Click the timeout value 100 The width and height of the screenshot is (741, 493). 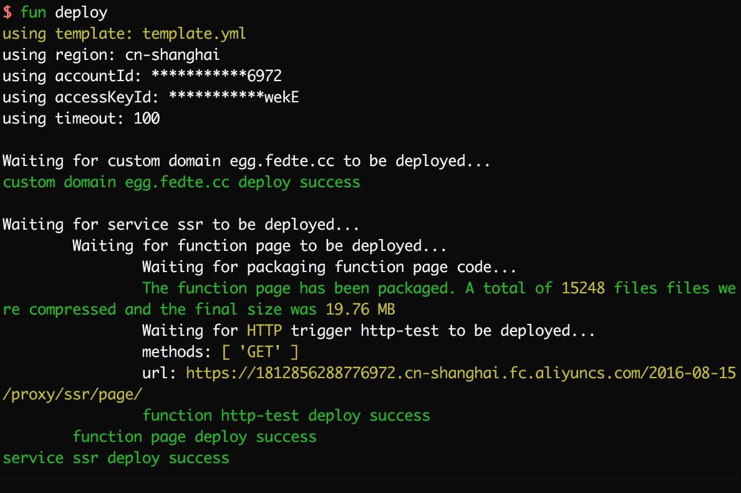click(x=147, y=119)
